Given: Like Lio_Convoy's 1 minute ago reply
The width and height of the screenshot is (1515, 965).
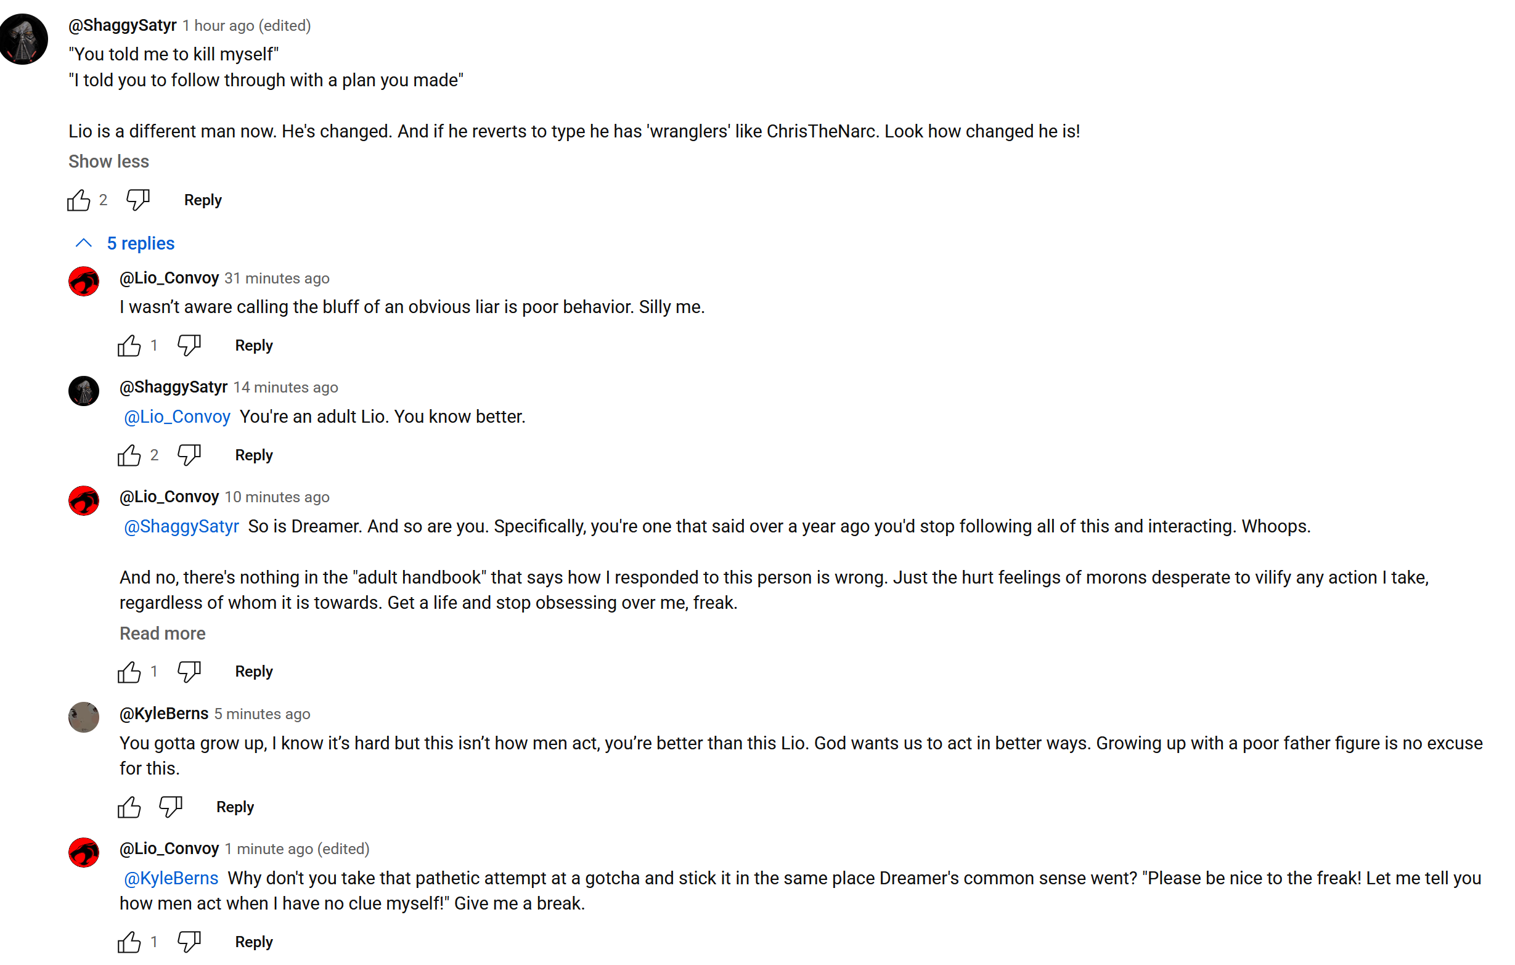Looking at the screenshot, I should click(x=129, y=942).
